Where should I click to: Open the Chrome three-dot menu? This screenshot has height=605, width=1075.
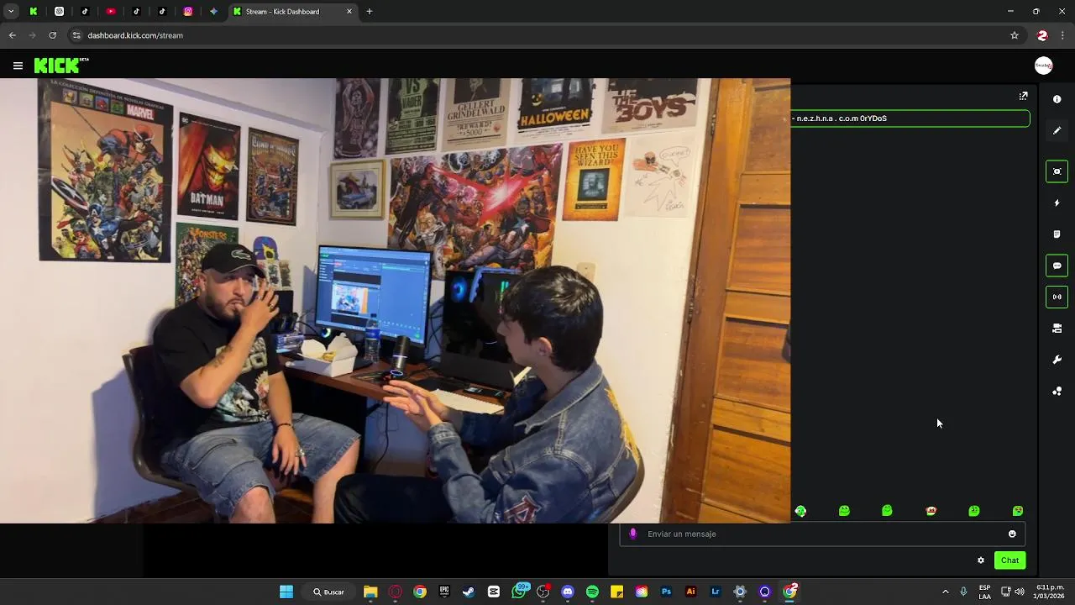pos(1062,35)
